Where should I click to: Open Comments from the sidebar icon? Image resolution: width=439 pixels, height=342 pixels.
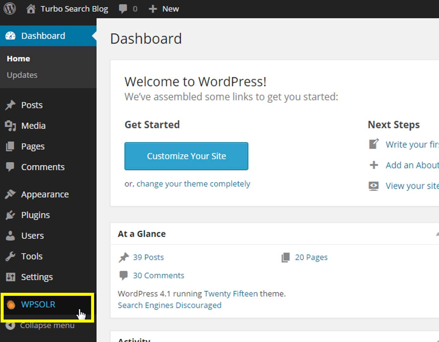[x=10, y=167]
